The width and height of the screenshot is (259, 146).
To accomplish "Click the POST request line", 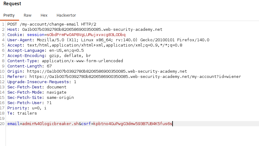I will 52,24.
